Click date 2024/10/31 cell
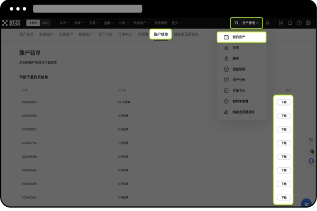Image resolution: width=317 pixels, height=211 pixels. [x=29, y=102]
